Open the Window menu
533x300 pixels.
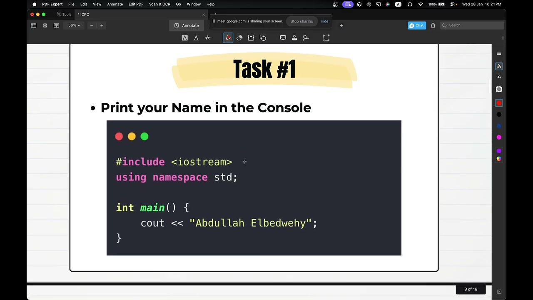[x=194, y=4]
